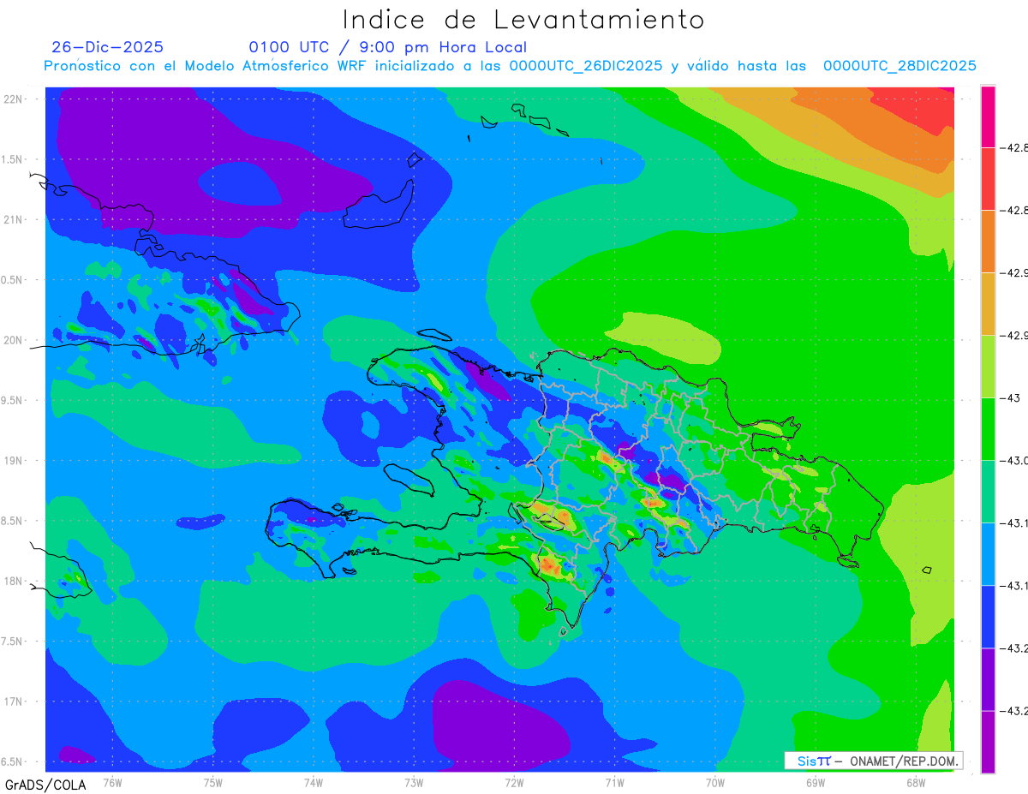Click the '76W' longitude label
This screenshot has width=1028, height=794.
click(112, 782)
